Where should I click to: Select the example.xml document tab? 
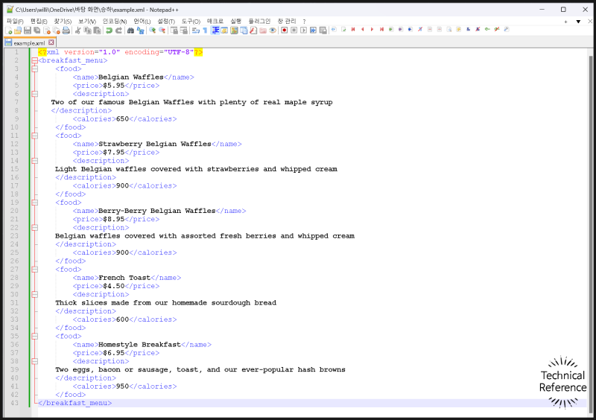click(28, 43)
